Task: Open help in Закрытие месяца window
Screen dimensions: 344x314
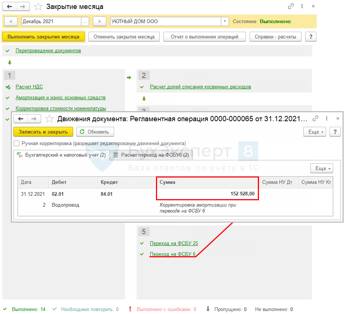Action: point(311,37)
